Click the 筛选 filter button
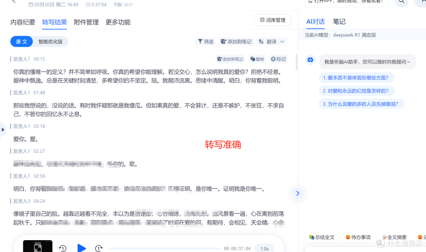 (206, 41)
